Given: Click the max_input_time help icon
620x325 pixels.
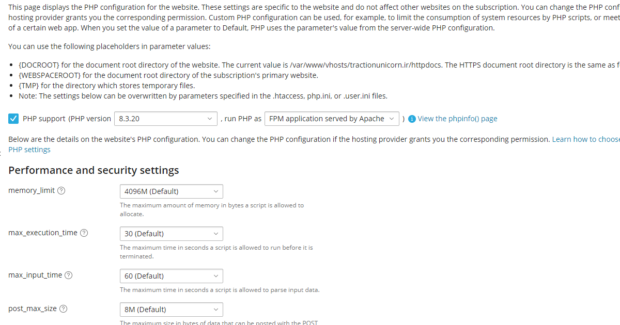Looking at the screenshot, I should [x=69, y=275].
